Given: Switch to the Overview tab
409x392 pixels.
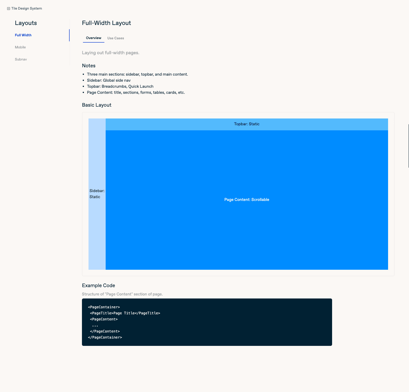Looking at the screenshot, I should 94,38.
